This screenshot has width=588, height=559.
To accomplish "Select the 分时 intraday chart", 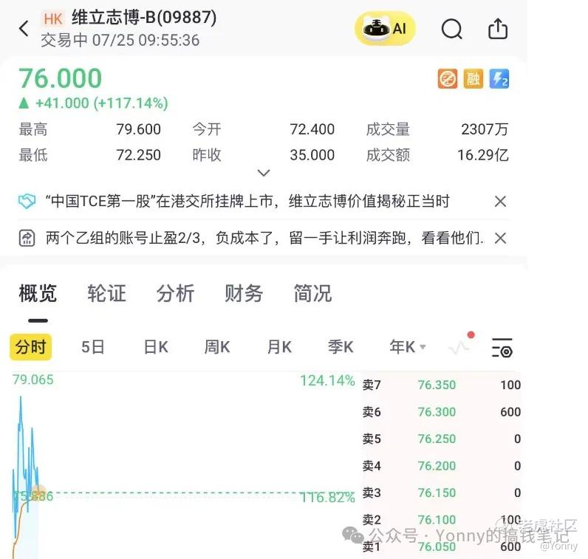I will [31, 347].
